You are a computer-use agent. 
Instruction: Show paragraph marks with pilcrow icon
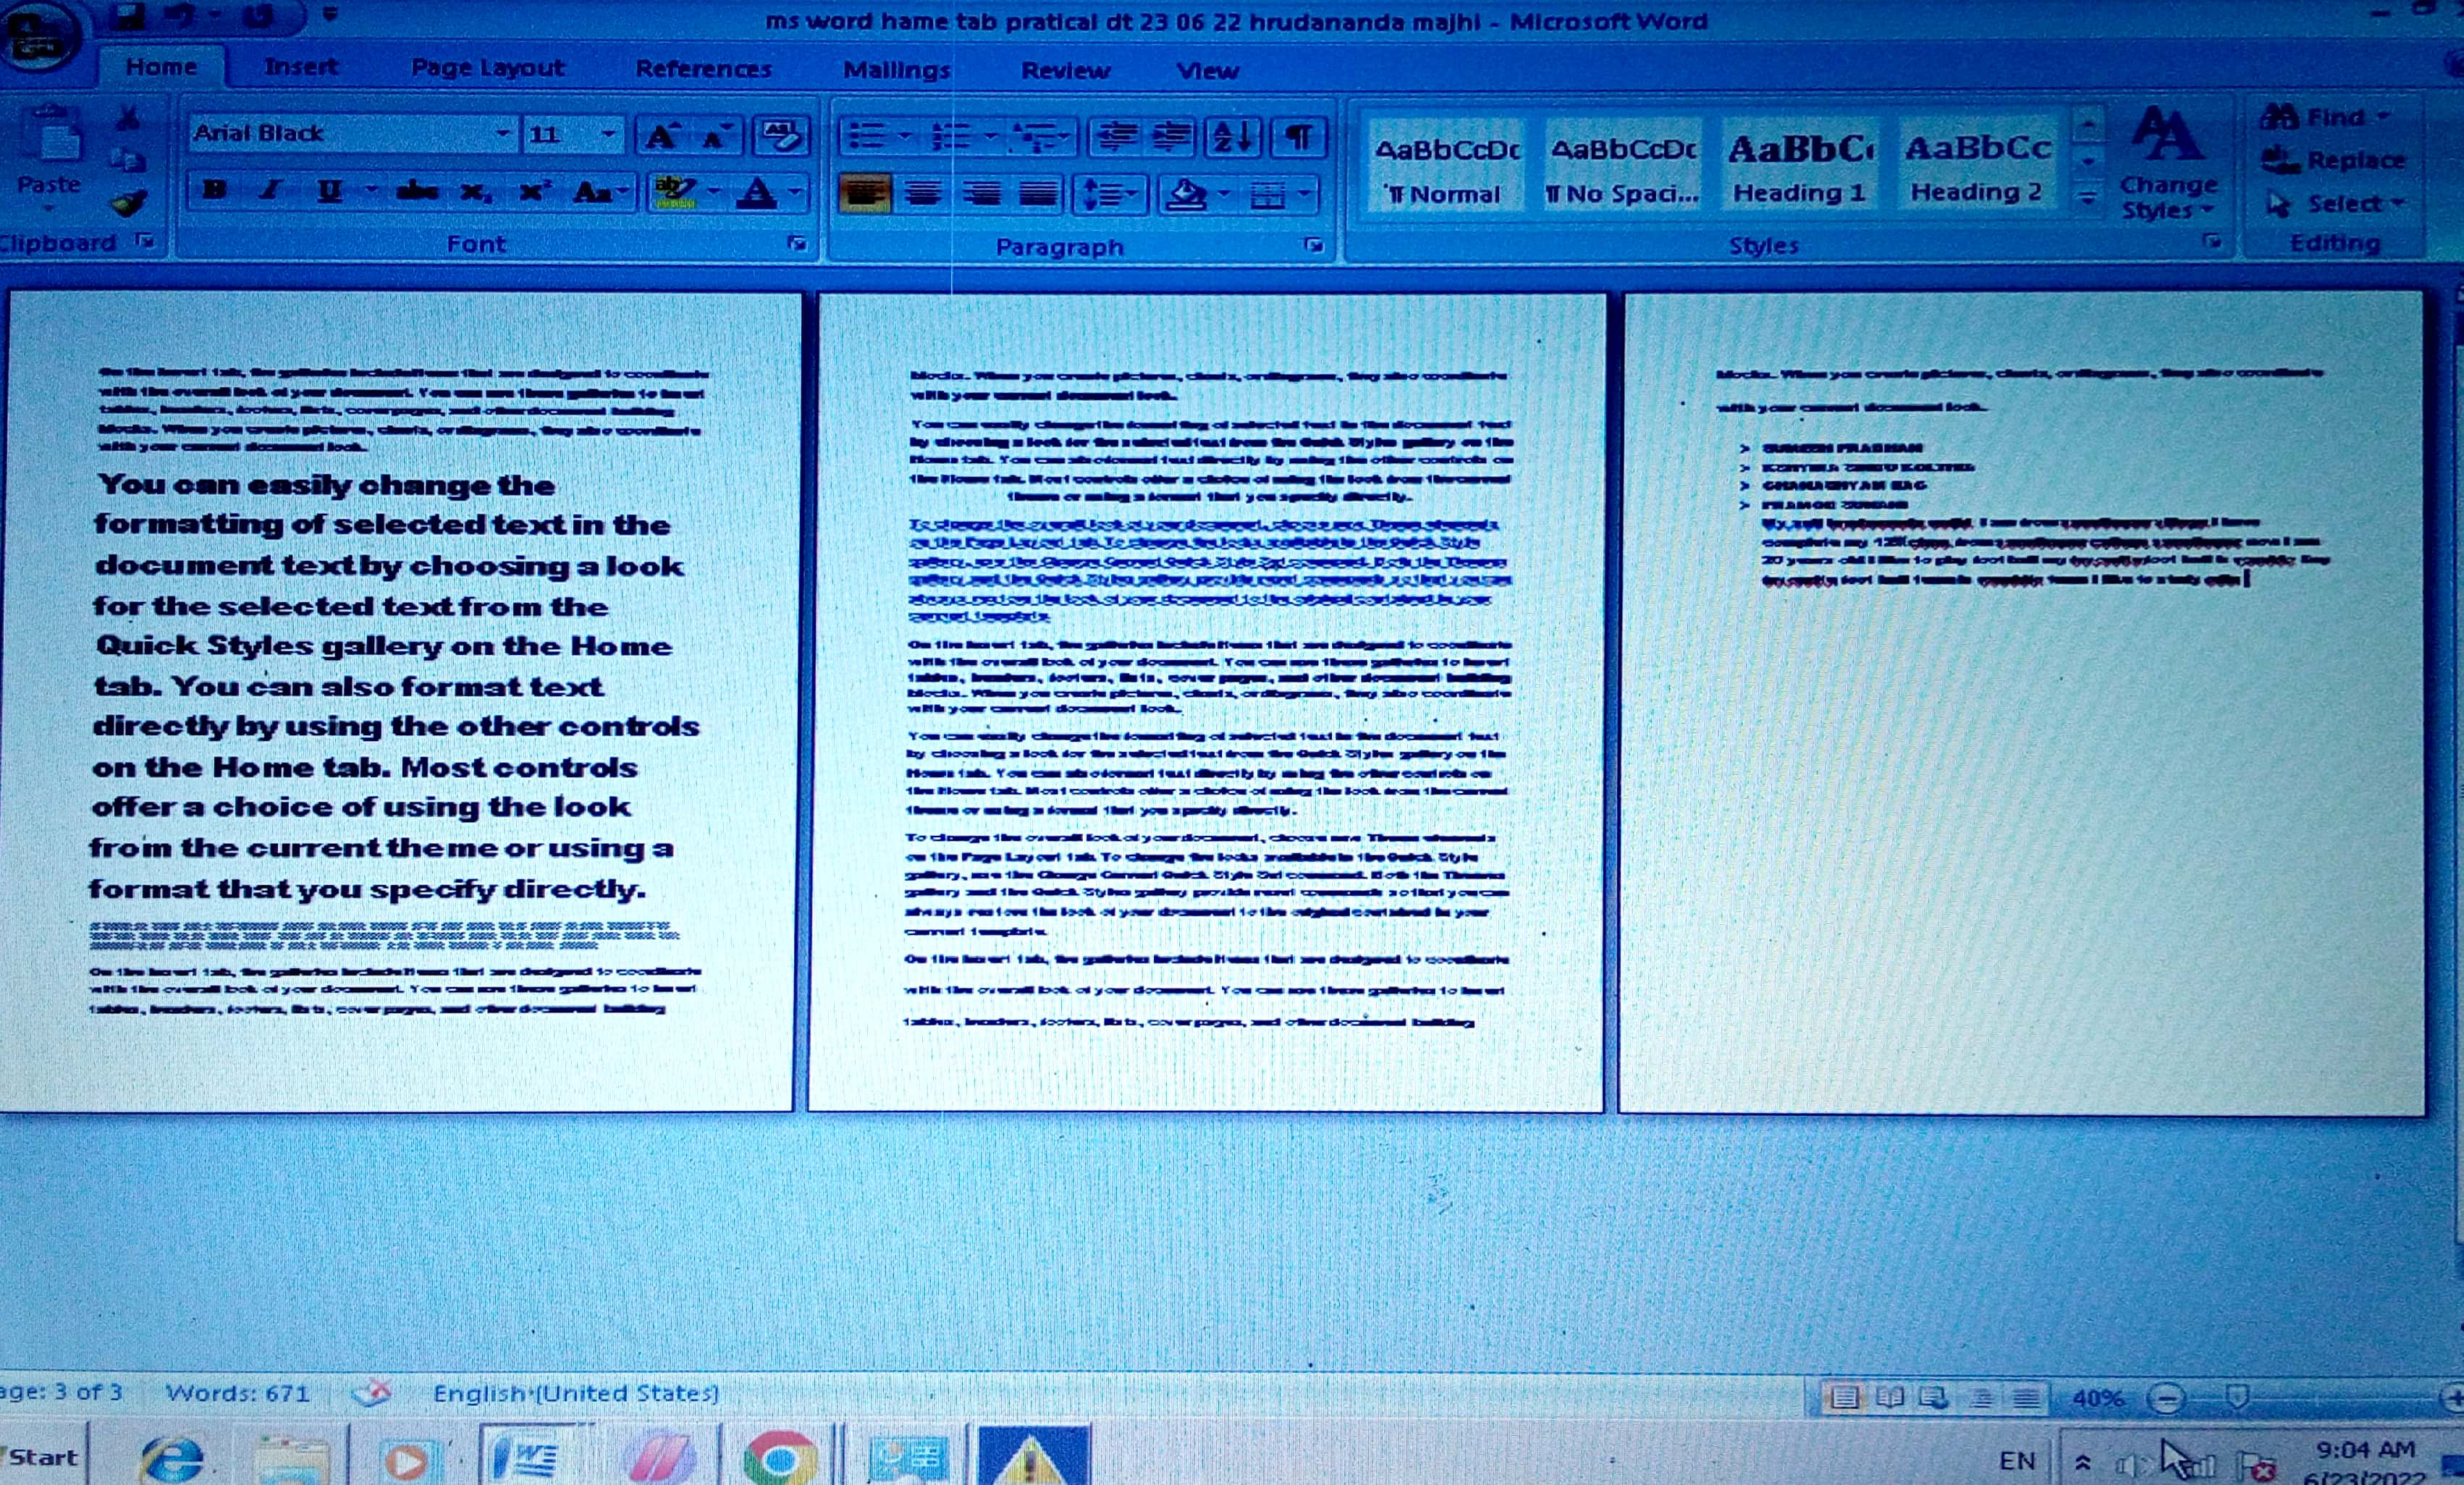click(1298, 137)
